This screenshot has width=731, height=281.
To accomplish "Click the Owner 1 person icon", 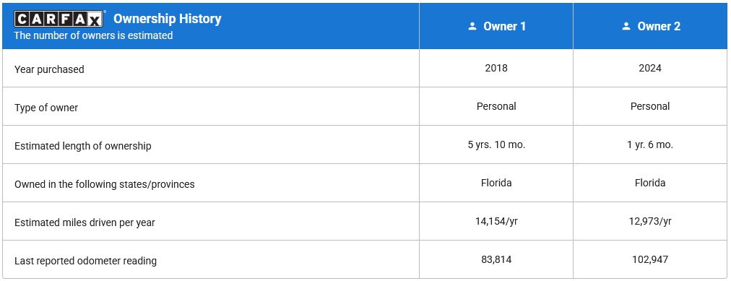I will pos(472,27).
